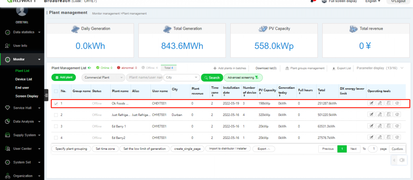
Task: Edit the Ok Foods plant row
Action: click(371, 103)
